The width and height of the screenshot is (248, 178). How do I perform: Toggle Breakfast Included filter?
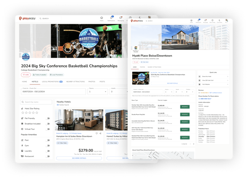point(48,124)
